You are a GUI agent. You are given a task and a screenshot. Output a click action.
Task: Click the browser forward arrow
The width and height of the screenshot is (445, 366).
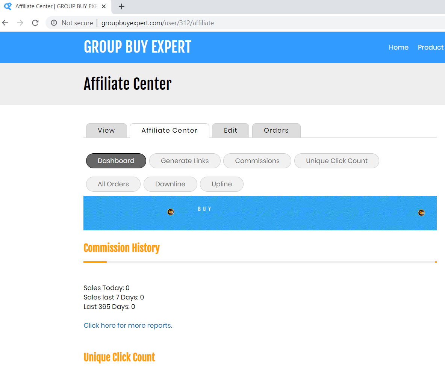(20, 23)
